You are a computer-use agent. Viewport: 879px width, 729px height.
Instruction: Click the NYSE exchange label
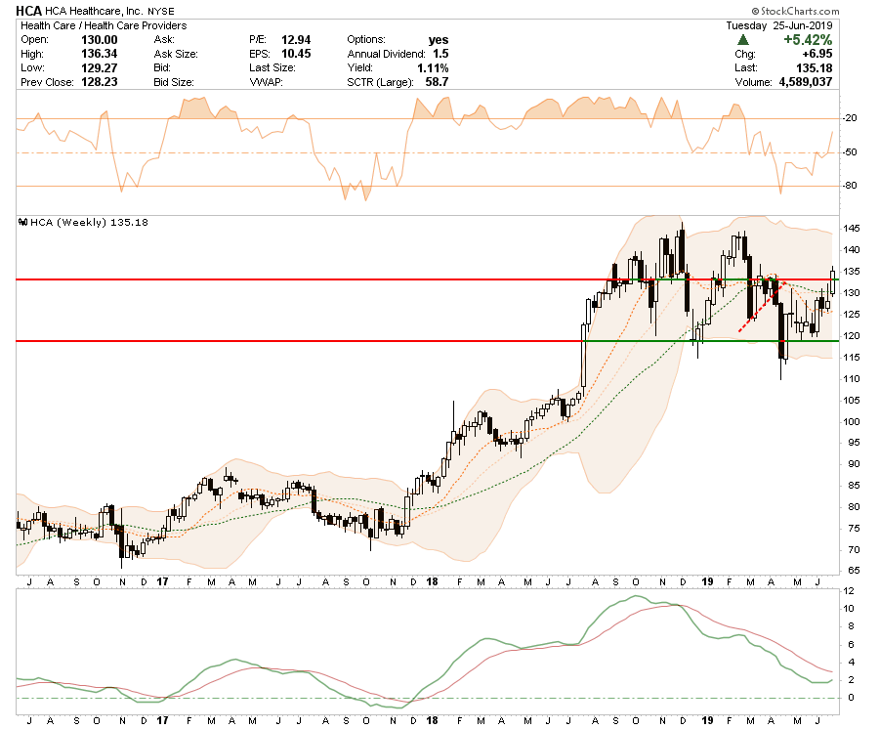click(x=161, y=11)
